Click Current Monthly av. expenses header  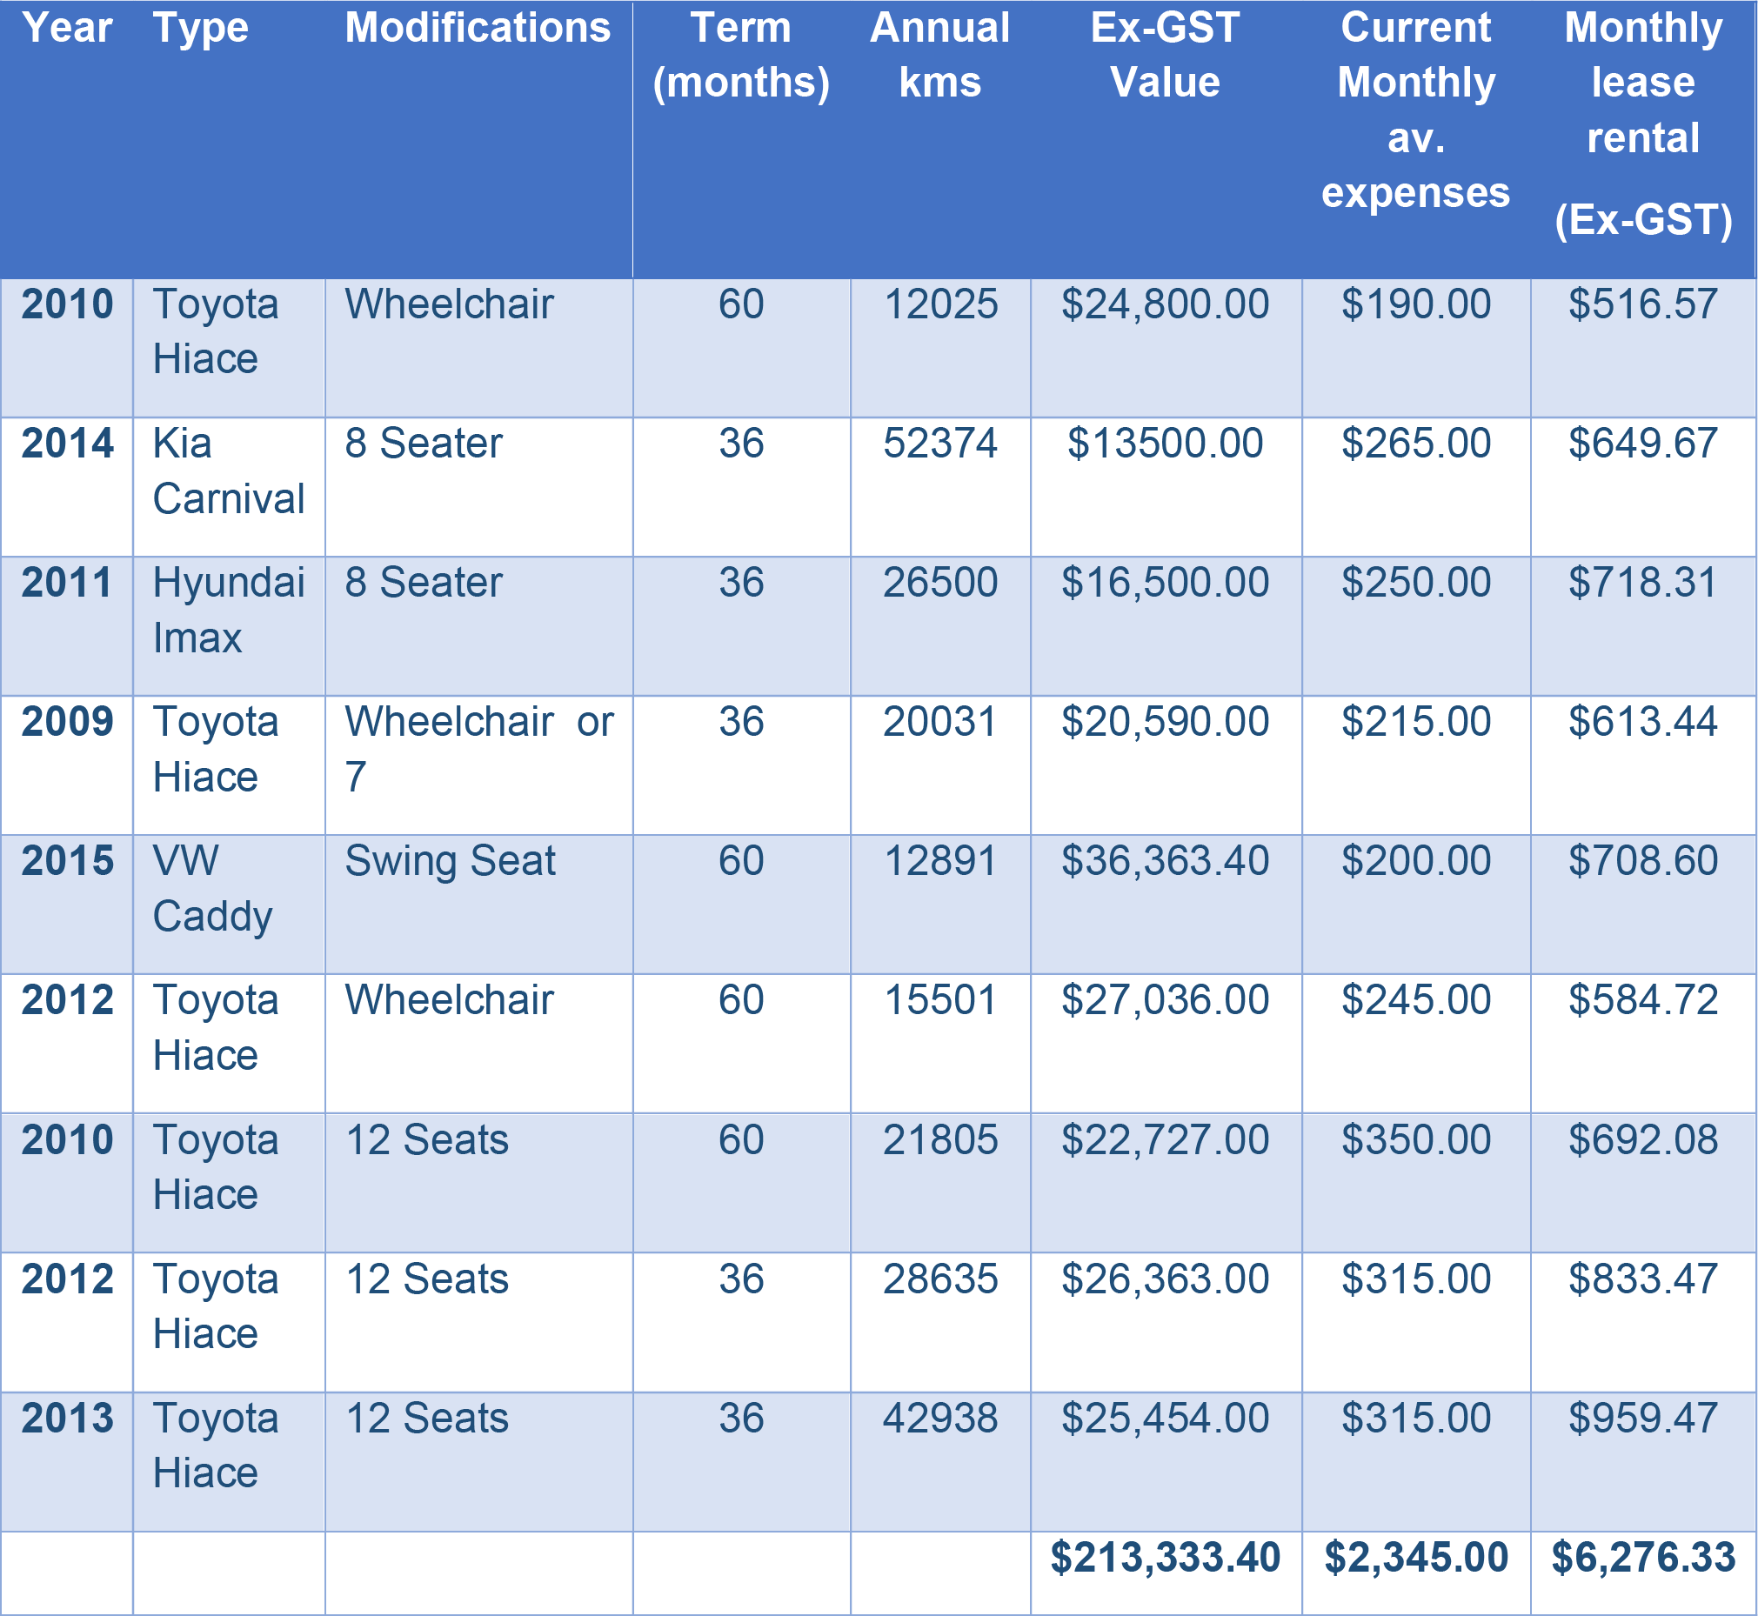1415,110
